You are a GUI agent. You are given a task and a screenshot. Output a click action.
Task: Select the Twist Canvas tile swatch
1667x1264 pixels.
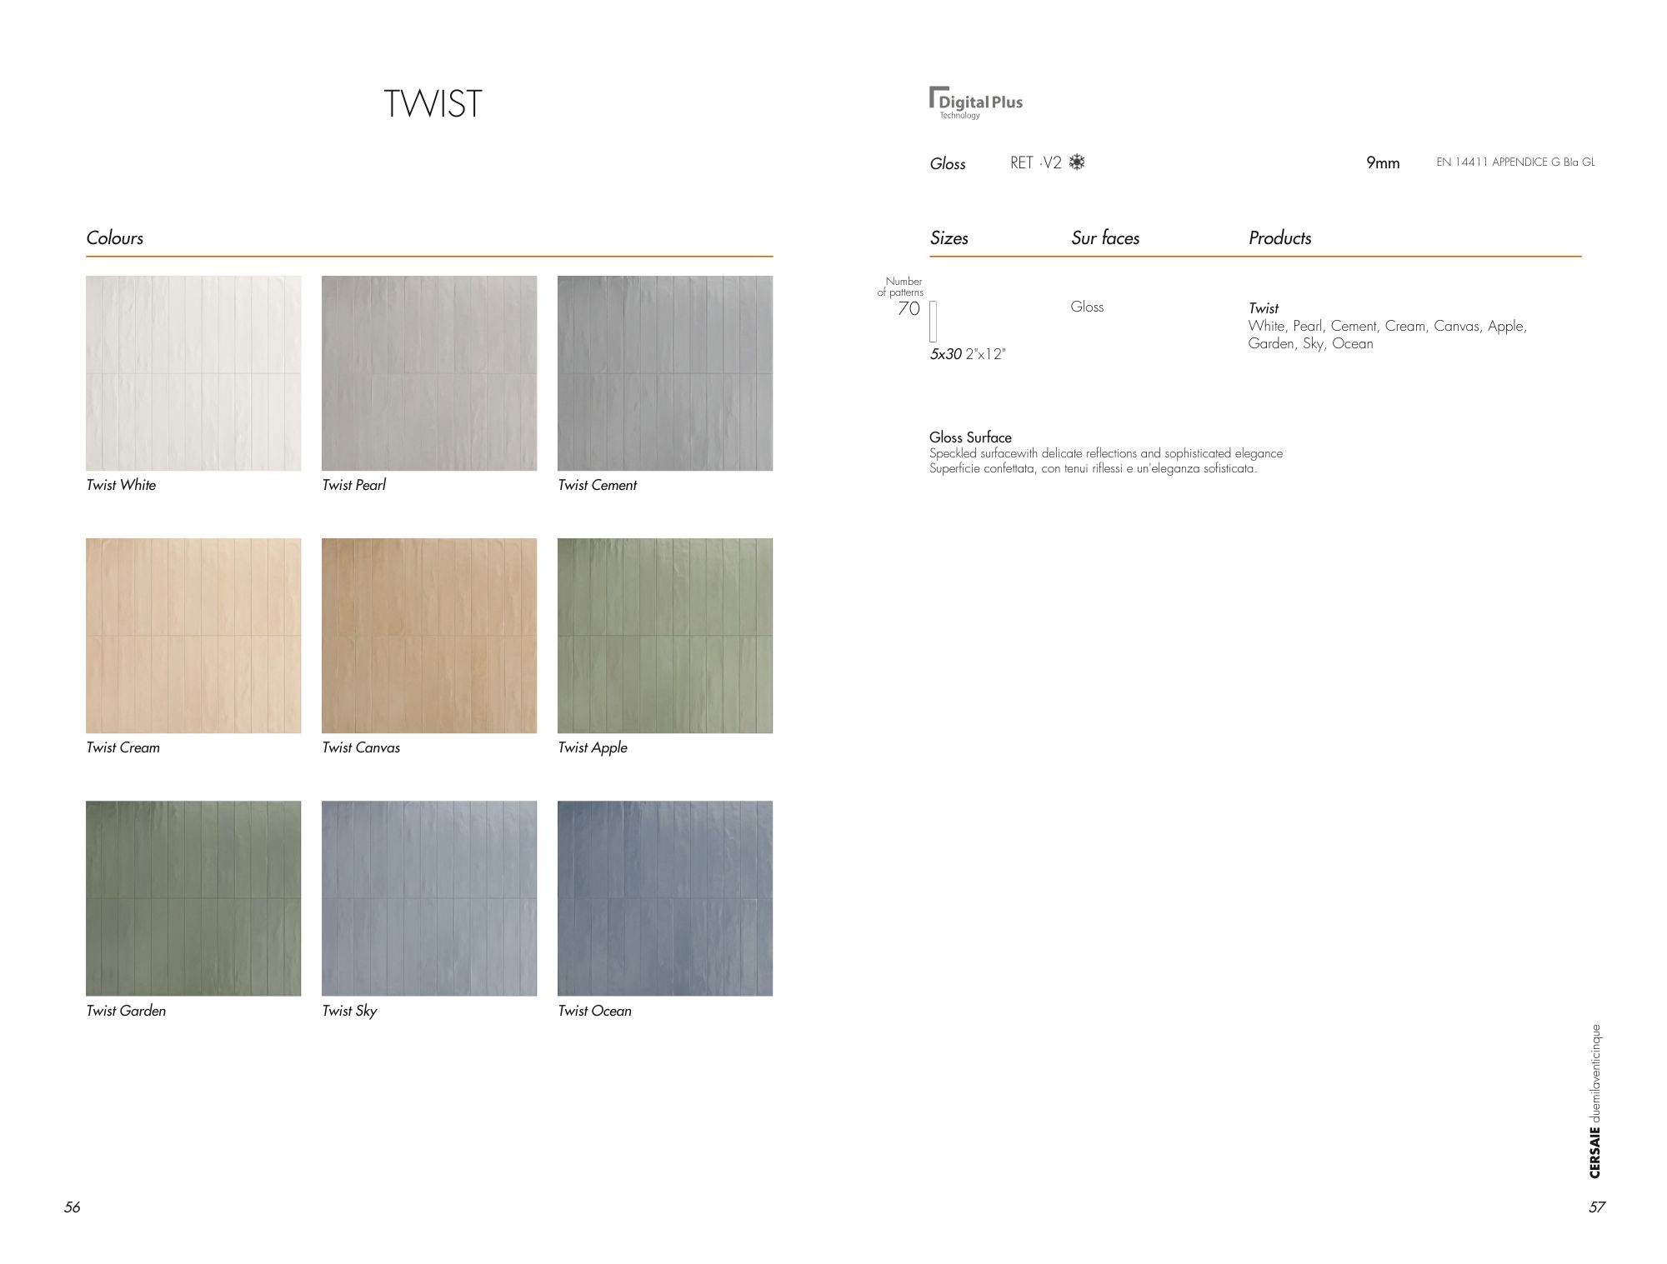[x=429, y=636]
